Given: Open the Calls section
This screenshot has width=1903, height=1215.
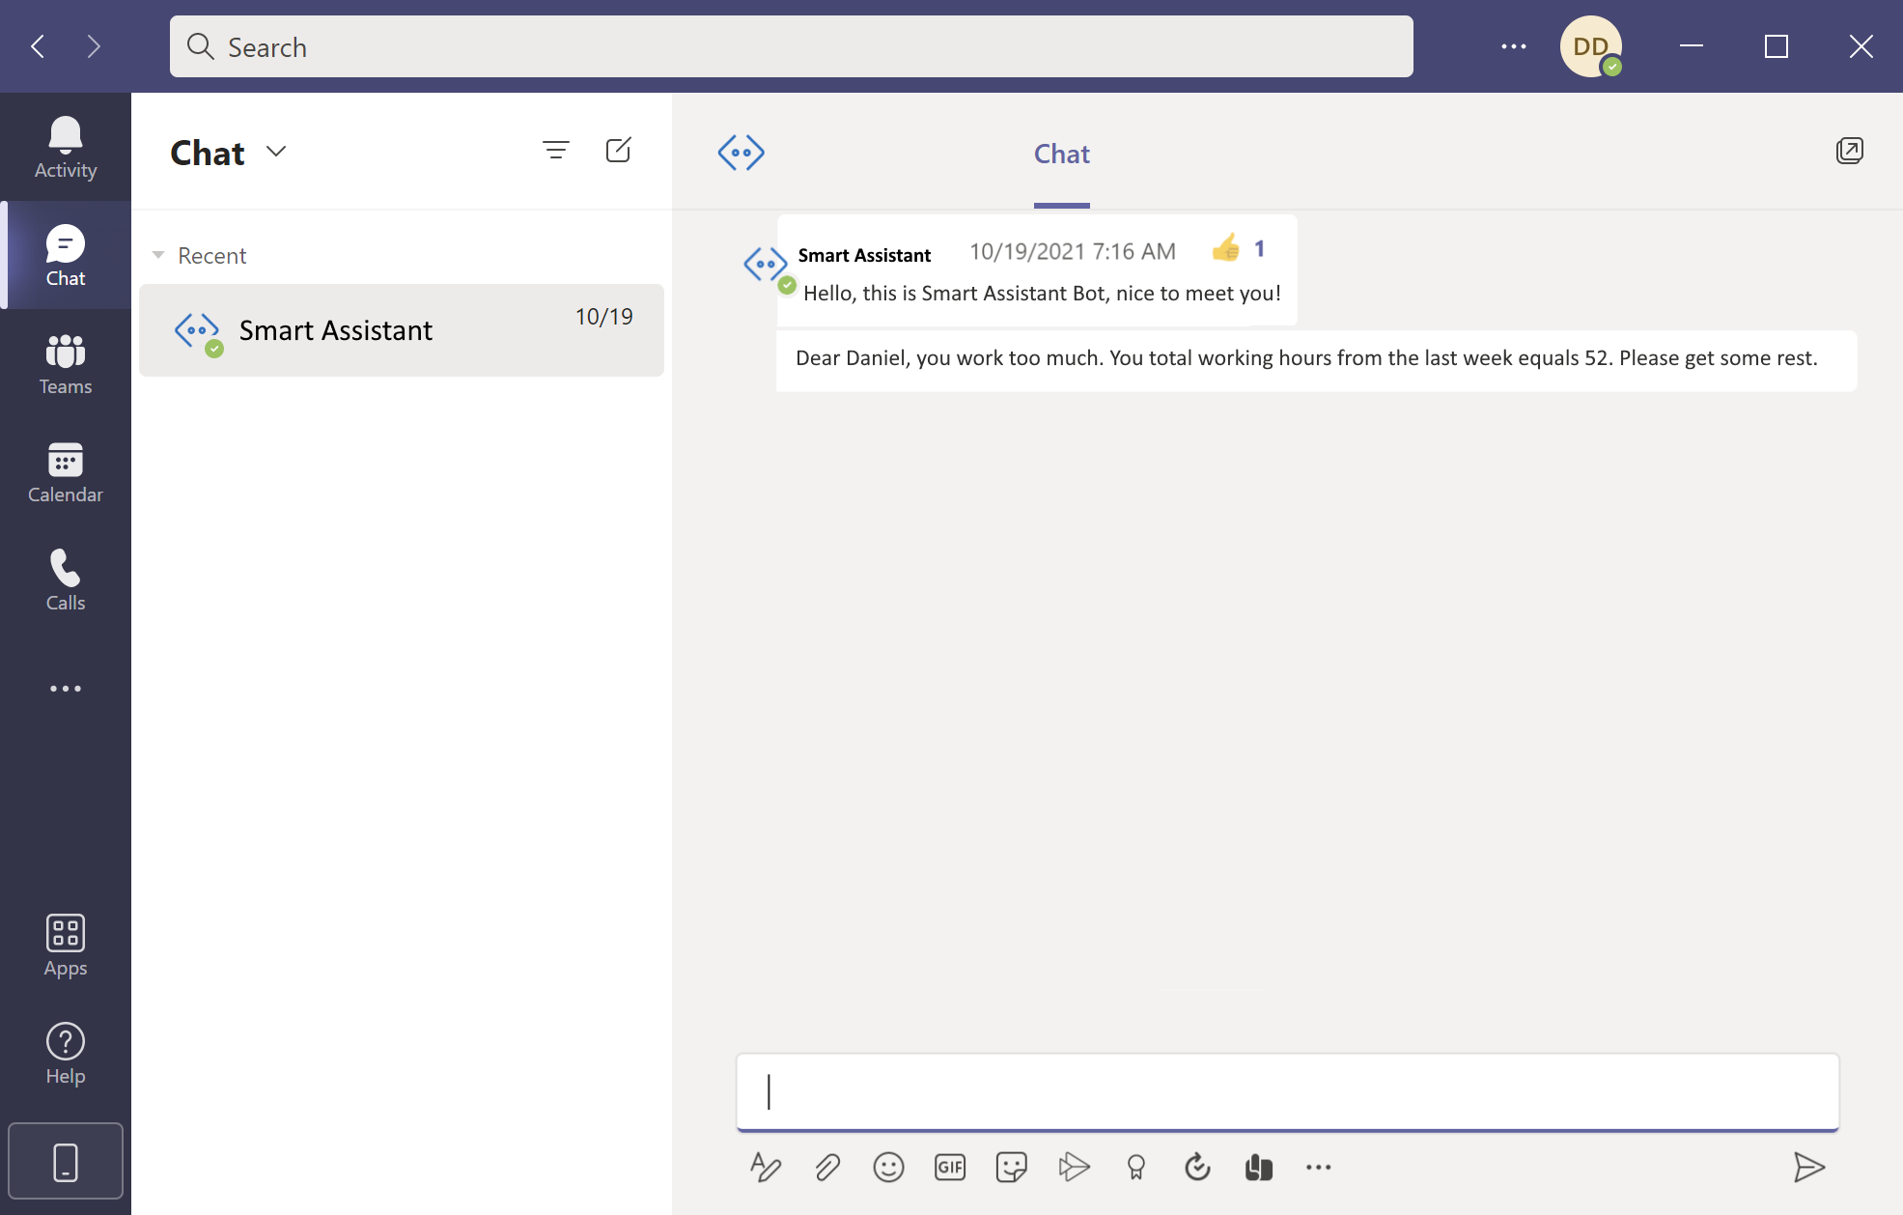Looking at the screenshot, I should pos(66,579).
